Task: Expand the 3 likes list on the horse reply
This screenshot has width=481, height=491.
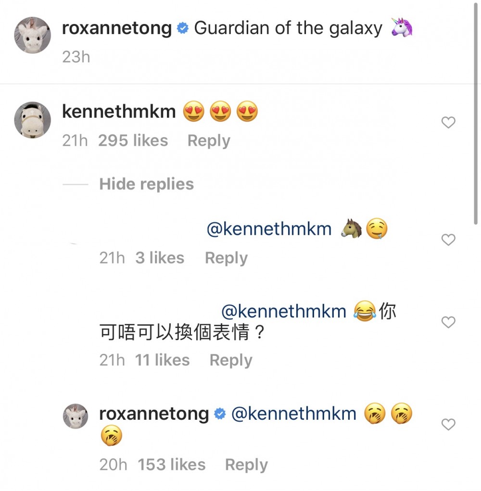Action: (160, 258)
